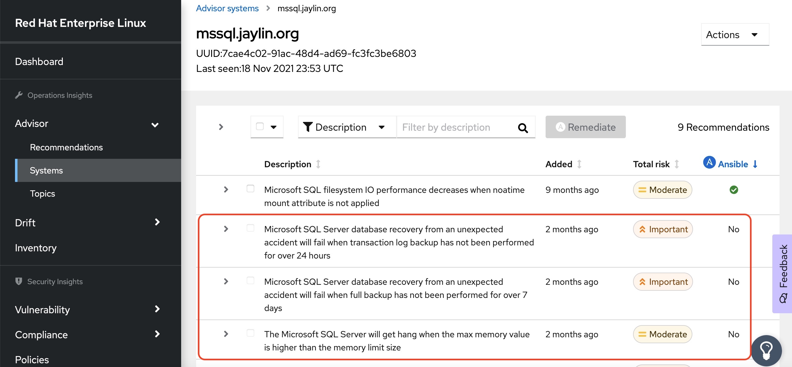The width and height of the screenshot is (792, 367).
Task: Click the lightbulb help icon
Action: click(x=766, y=350)
